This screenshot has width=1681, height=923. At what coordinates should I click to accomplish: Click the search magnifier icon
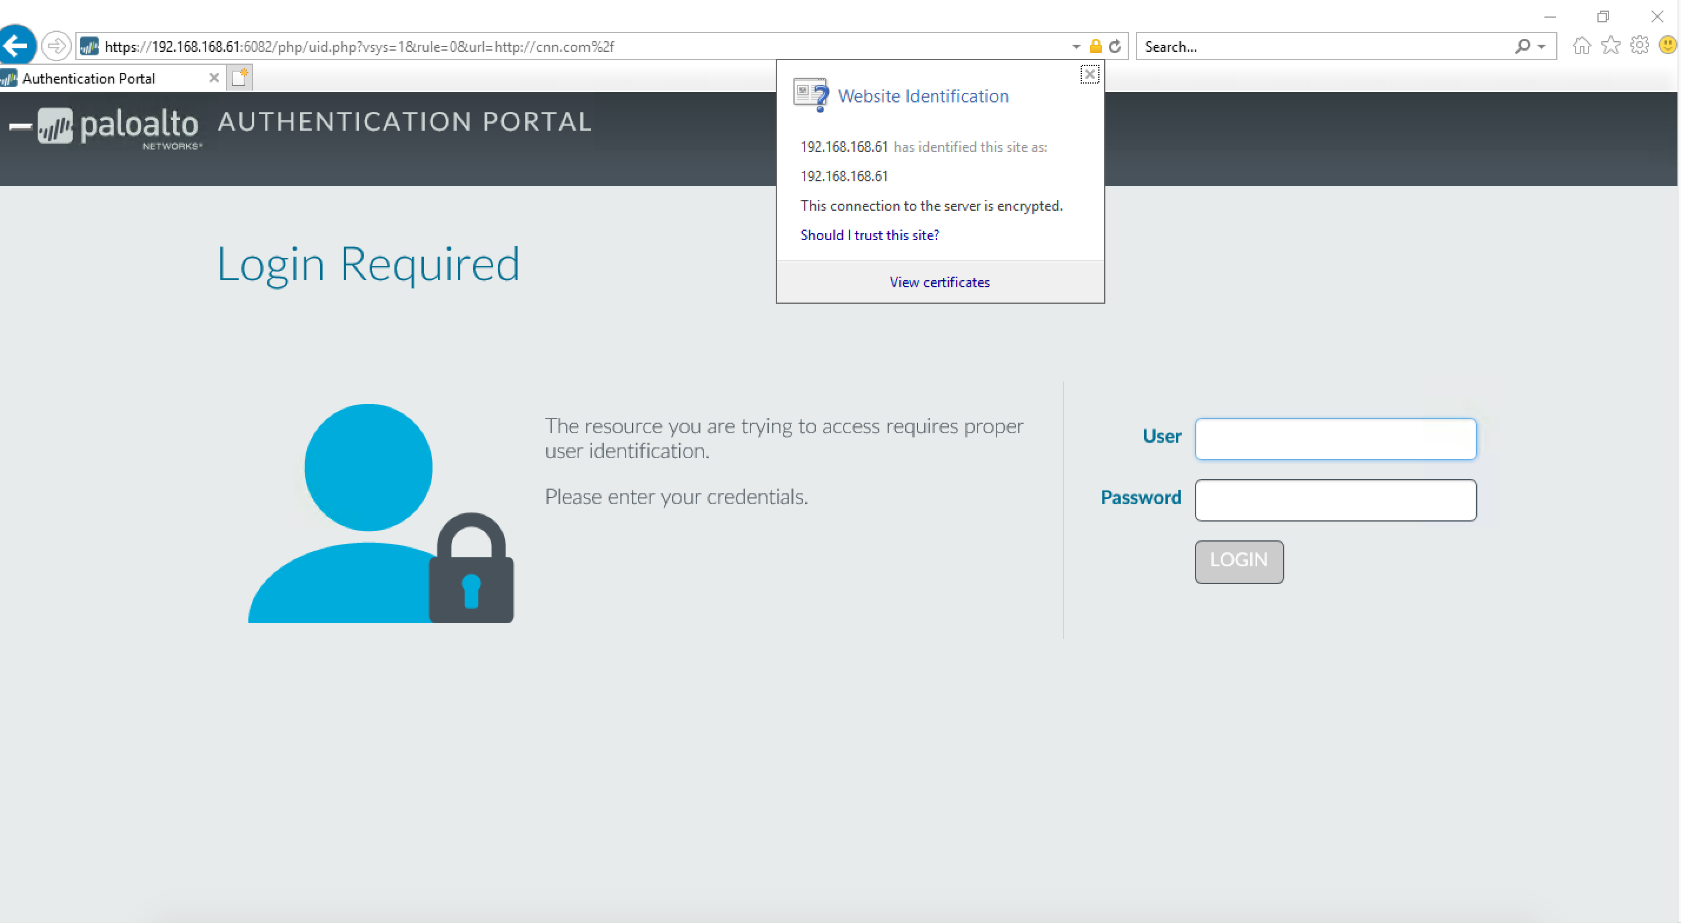[x=1521, y=47]
